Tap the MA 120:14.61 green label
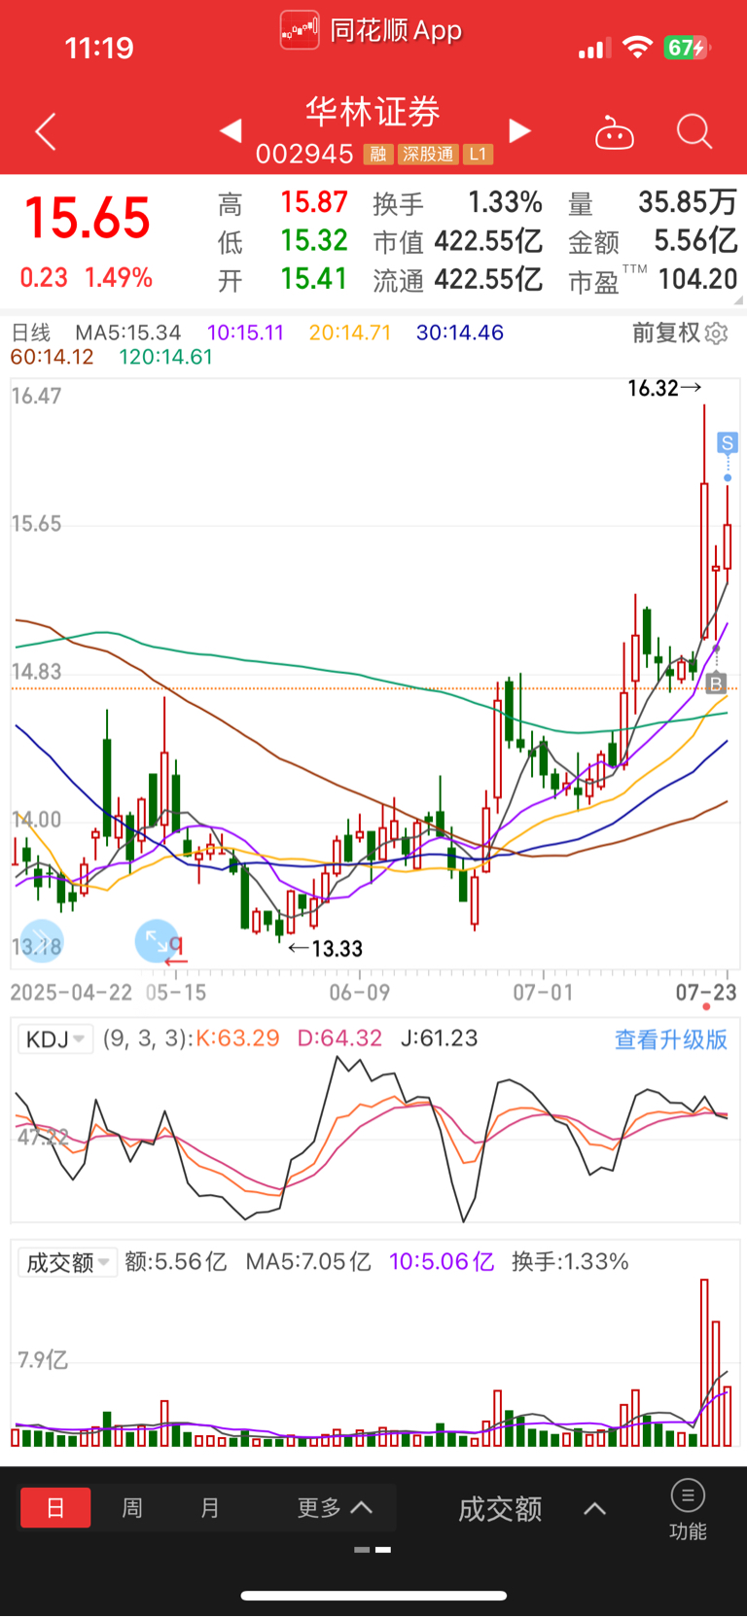Image resolution: width=747 pixels, height=1617 pixels. tap(166, 357)
